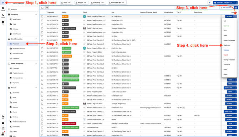Viewport: 239px width, 137px height.
Task: Tick the select-all checkbox in the table header
Action: [42, 7]
